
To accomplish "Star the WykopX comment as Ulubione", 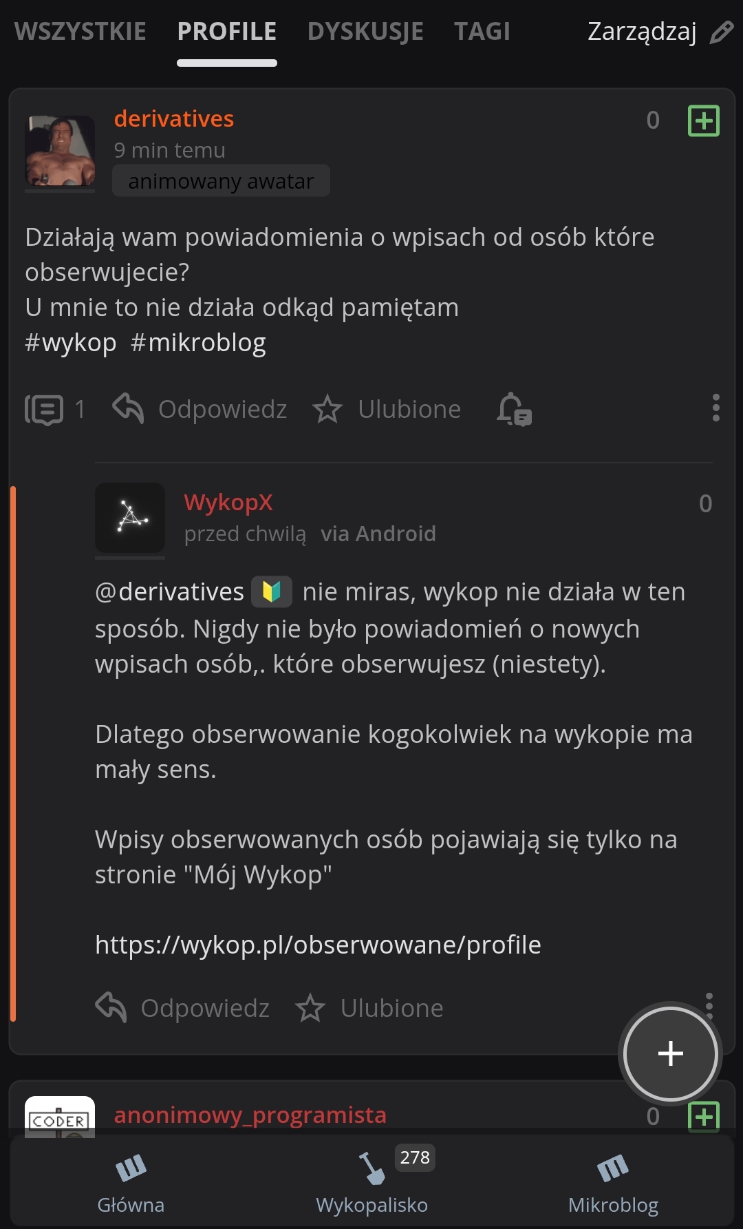I will pos(310,1008).
